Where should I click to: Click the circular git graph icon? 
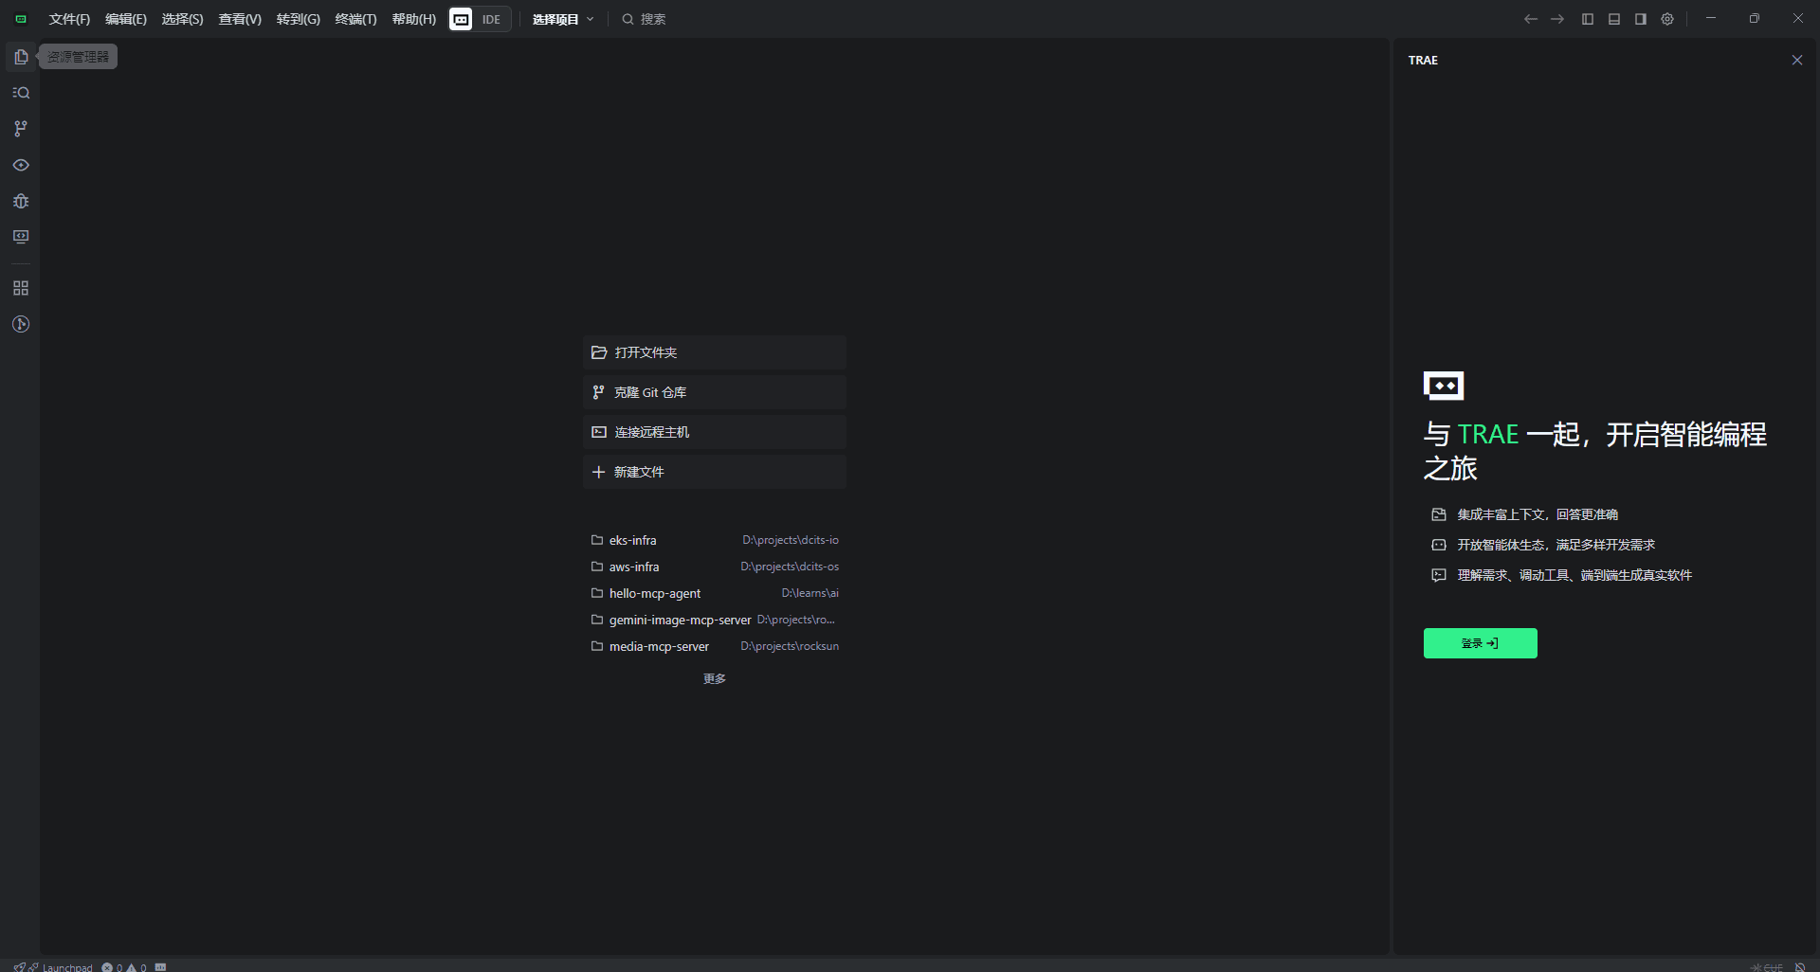point(21,324)
